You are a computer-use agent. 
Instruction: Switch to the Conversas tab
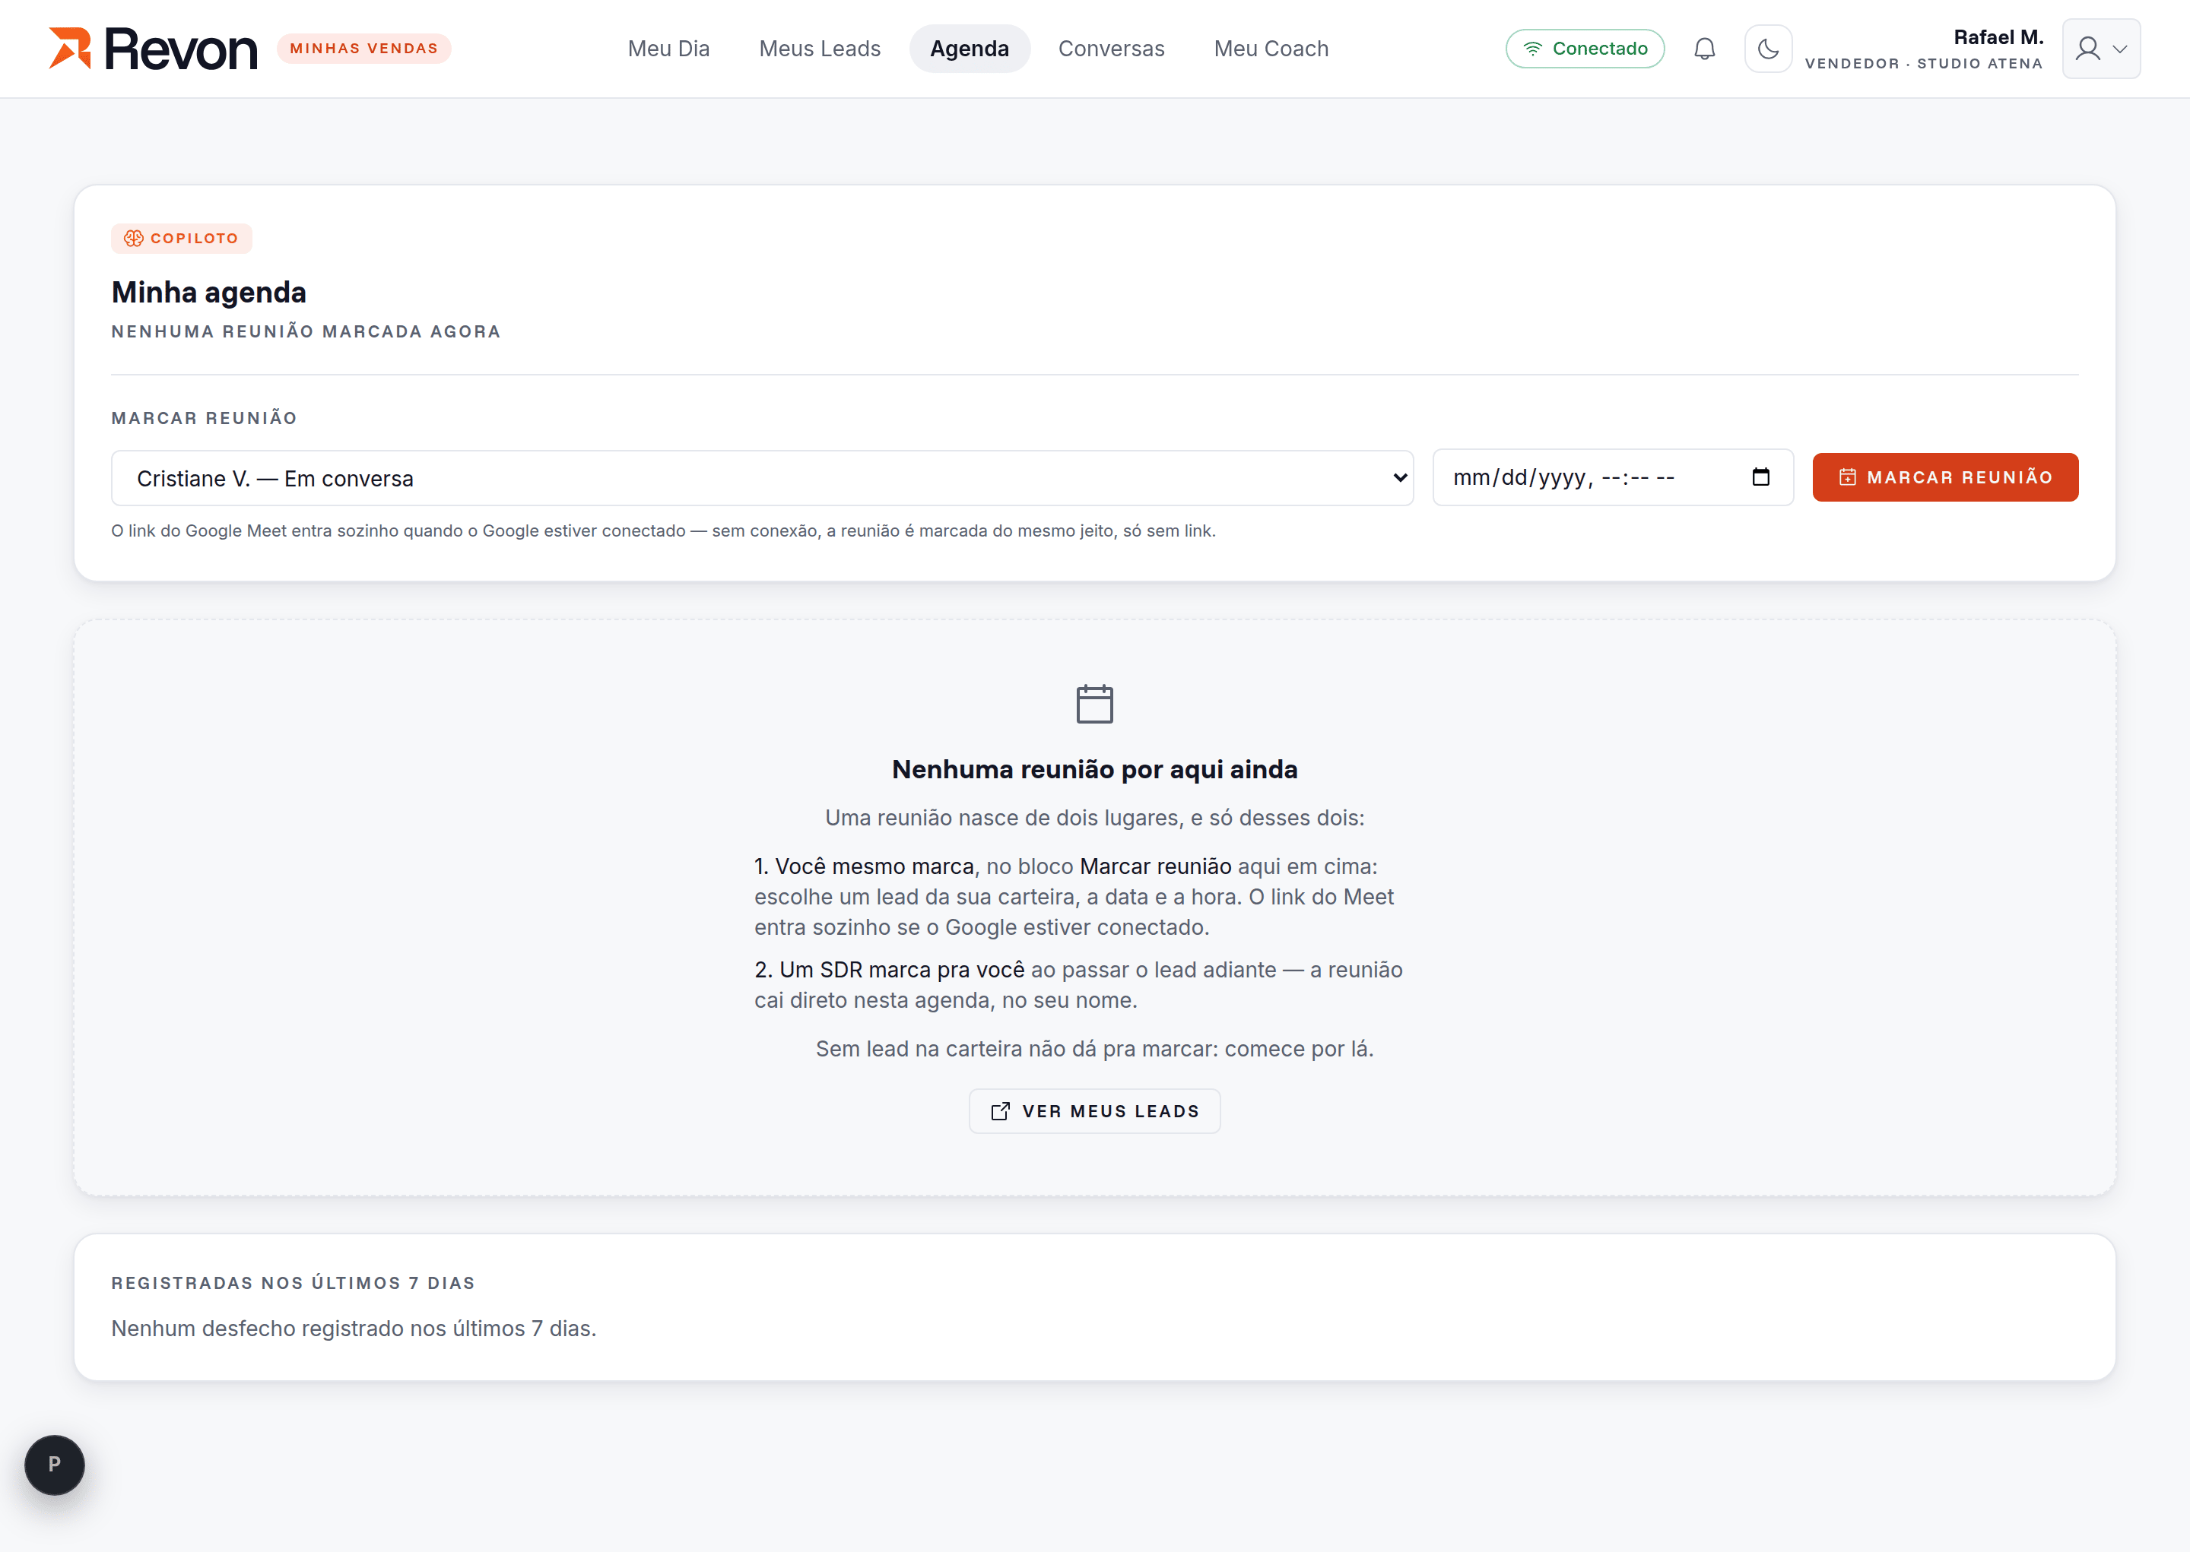[1111, 49]
